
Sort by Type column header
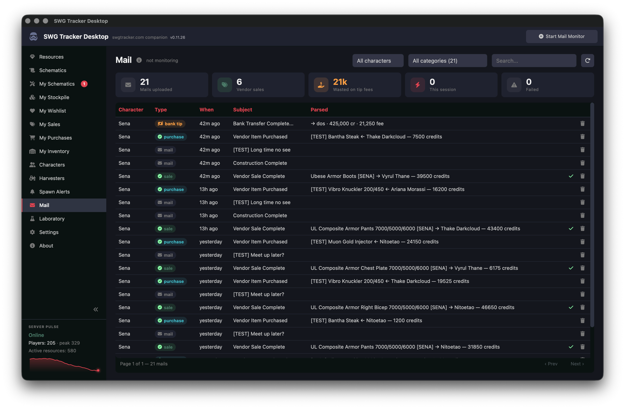[x=161, y=110]
